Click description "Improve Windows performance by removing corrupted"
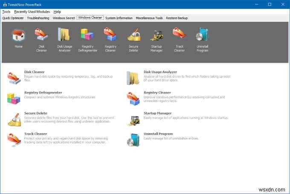Viewport: 290px width, 194px height. pos(184,99)
